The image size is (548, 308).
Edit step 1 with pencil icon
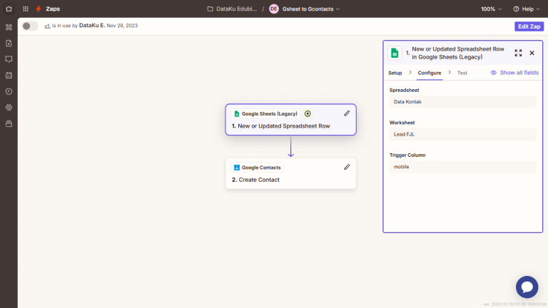pos(347,113)
